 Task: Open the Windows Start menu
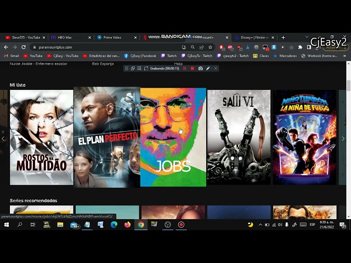6,225
